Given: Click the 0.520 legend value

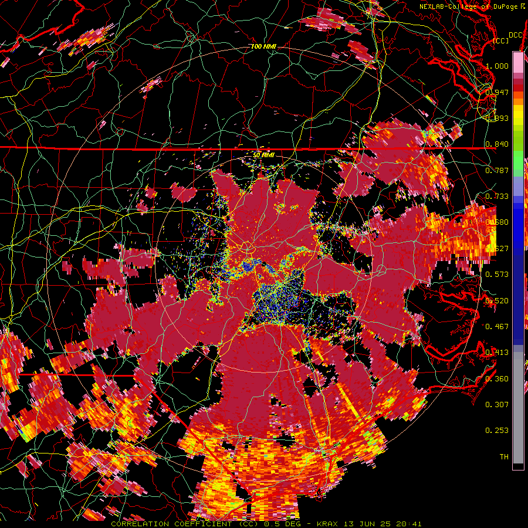Looking at the screenshot, I should pos(497,301).
